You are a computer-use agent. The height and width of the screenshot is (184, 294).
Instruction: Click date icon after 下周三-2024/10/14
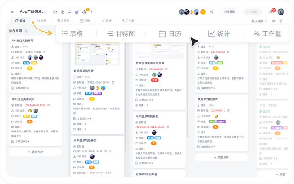point(113,83)
